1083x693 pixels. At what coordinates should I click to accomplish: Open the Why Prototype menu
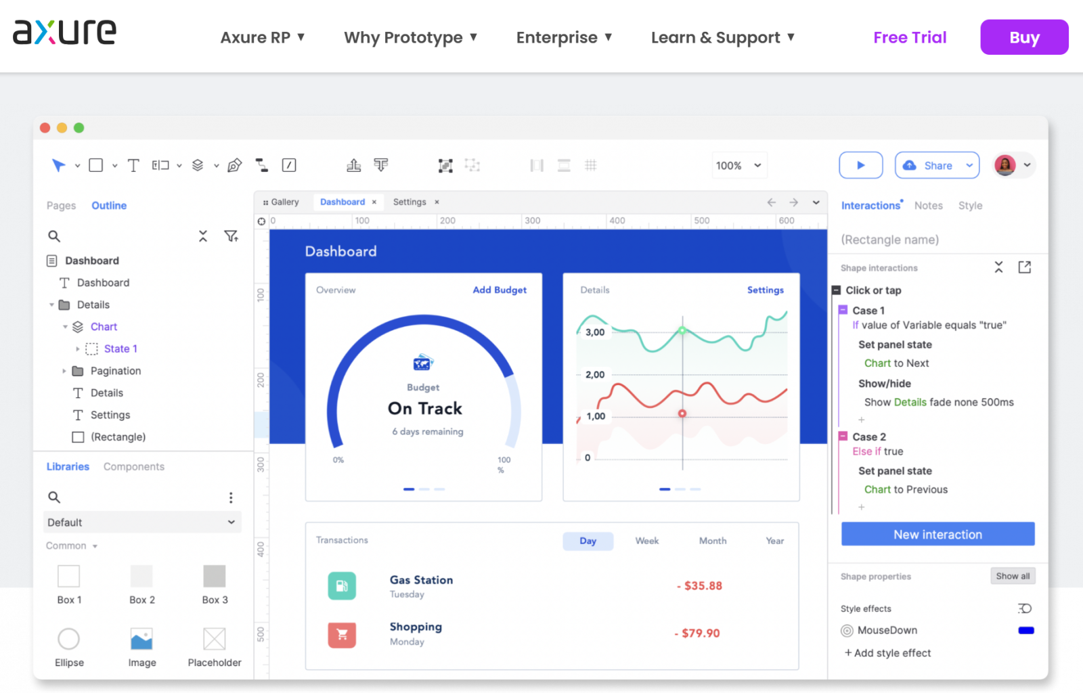[x=411, y=37]
